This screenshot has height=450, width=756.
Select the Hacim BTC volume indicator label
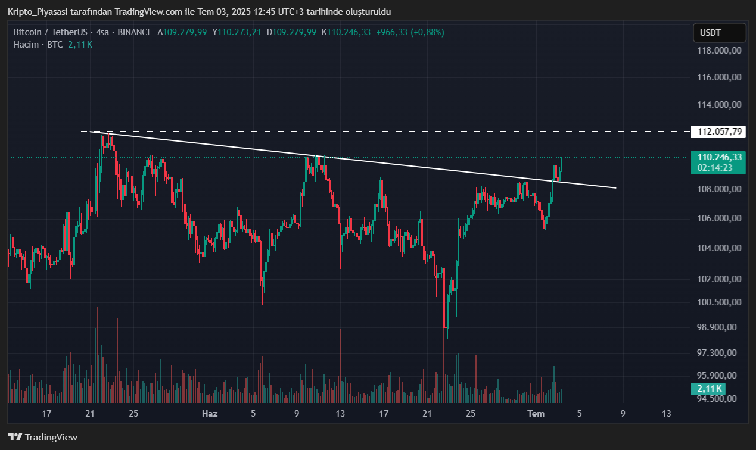[38, 45]
